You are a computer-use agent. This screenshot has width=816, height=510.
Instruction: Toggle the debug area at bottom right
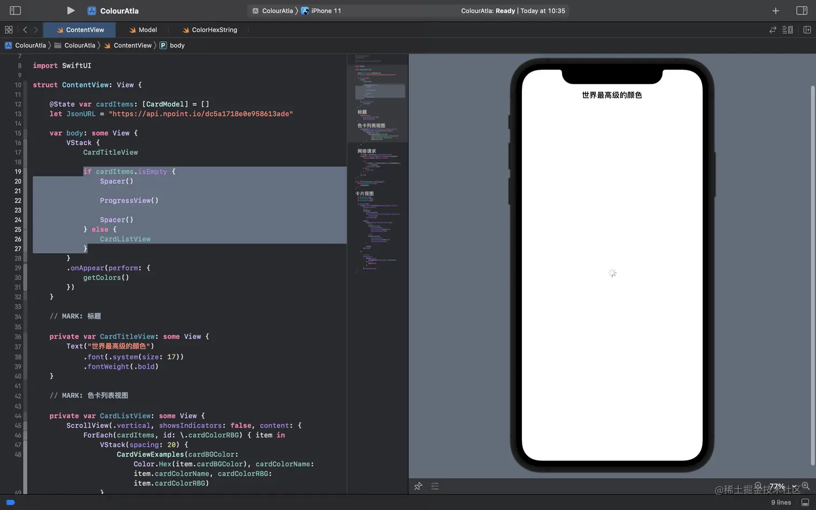[805, 502]
